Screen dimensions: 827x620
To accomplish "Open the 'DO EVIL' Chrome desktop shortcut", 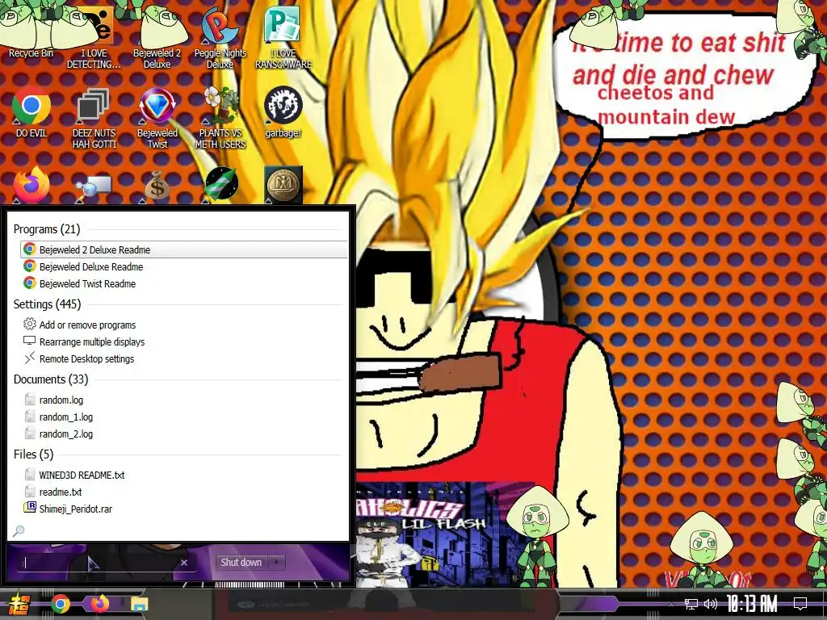I will click(31, 111).
